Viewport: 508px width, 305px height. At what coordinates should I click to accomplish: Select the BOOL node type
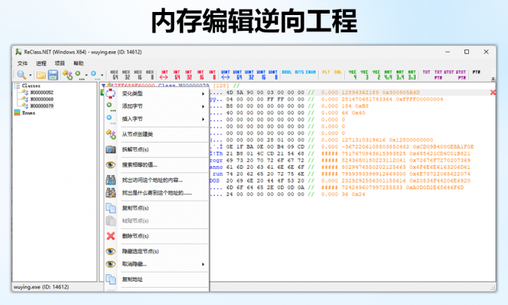(287, 72)
